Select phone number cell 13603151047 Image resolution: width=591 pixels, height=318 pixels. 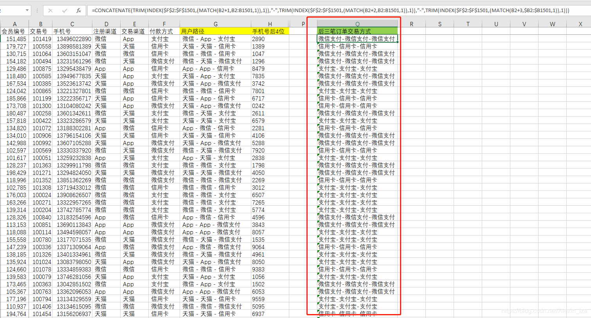pyautogui.click(x=72, y=54)
